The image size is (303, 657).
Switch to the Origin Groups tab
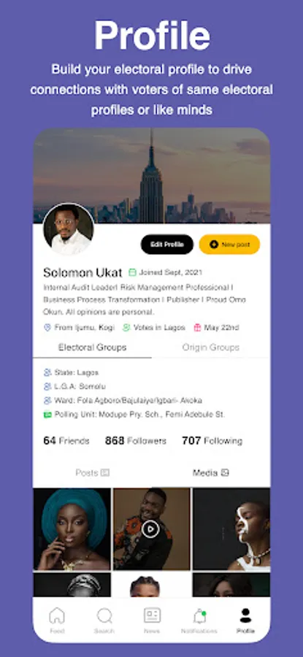pyautogui.click(x=211, y=347)
